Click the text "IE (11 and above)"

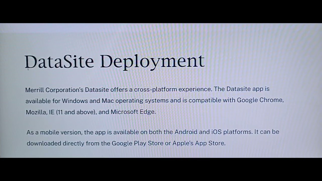(x=73, y=112)
